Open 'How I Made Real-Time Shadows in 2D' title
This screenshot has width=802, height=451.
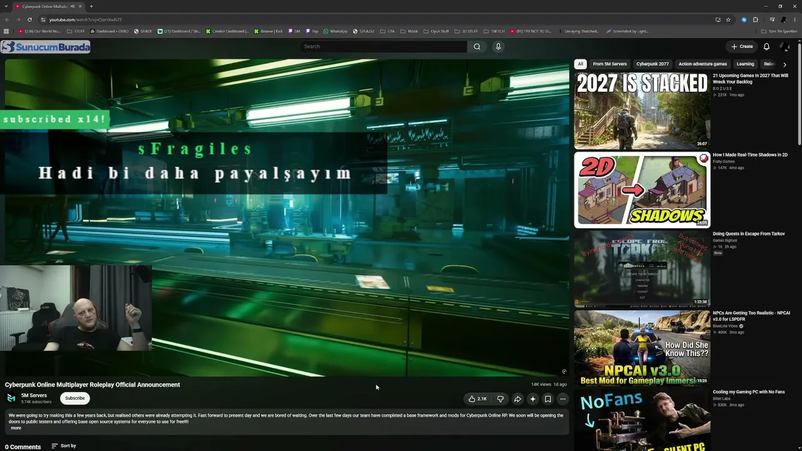click(x=750, y=155)
